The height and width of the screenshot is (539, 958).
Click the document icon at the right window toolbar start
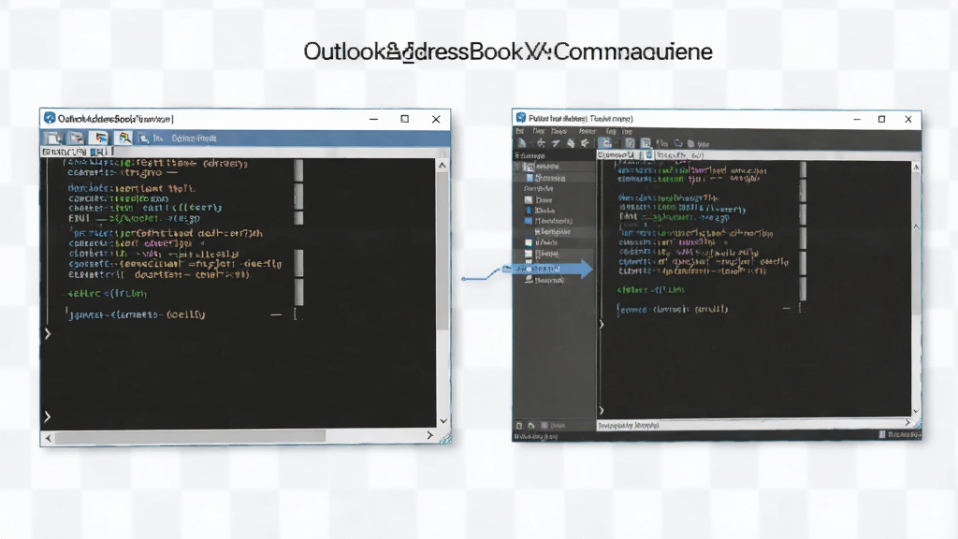tap(522, 143)
